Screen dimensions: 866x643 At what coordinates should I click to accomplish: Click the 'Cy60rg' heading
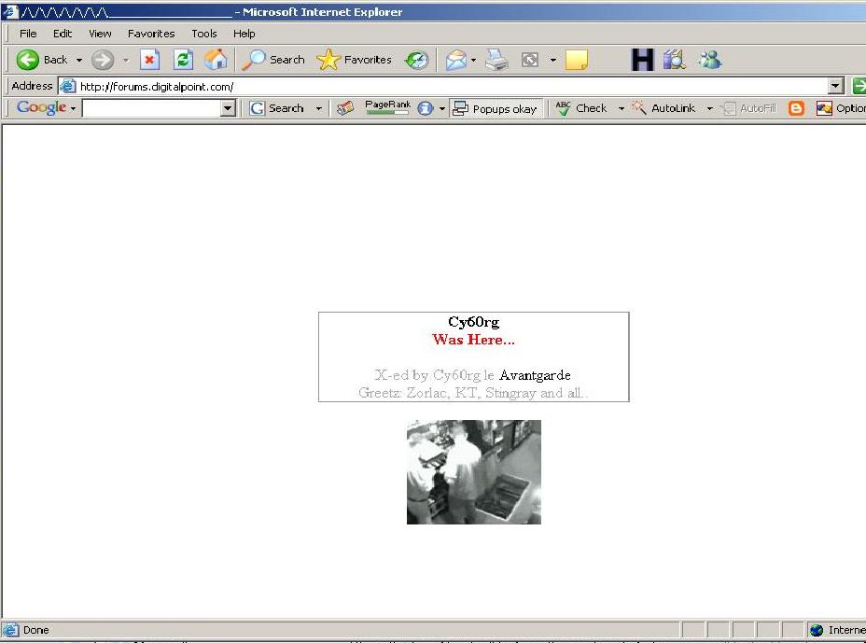pyautogui.click(x=473, y=321)
